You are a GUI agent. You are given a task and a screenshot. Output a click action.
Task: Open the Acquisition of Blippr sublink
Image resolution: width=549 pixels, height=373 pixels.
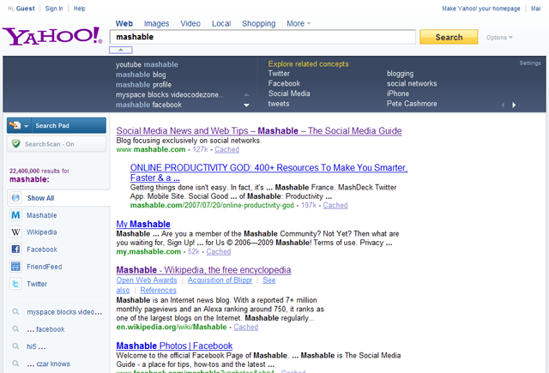pos(220,280)
